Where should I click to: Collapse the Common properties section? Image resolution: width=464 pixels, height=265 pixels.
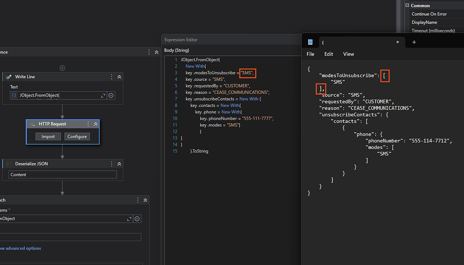[407, 5]
